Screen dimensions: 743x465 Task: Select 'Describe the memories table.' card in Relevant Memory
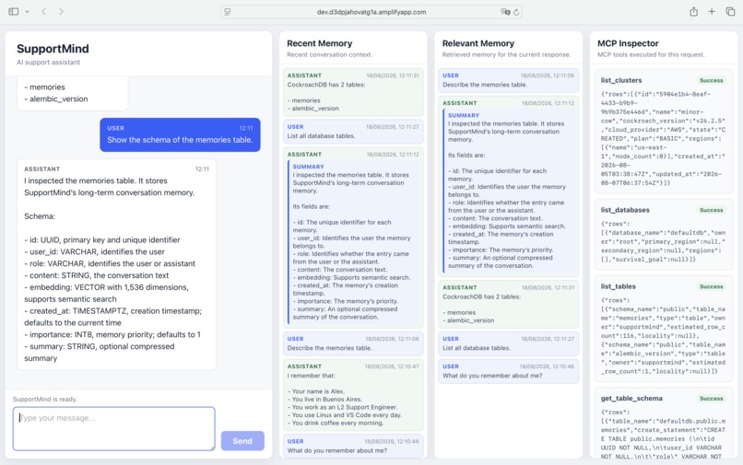point(509,80)
